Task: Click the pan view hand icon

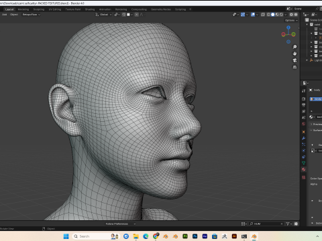Action: click(294, 54)
